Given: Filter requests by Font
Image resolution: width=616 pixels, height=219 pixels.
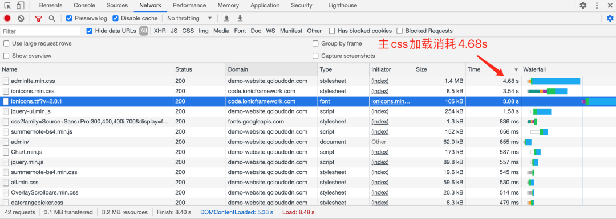Looking at the screenshot, I should point(240,31).
